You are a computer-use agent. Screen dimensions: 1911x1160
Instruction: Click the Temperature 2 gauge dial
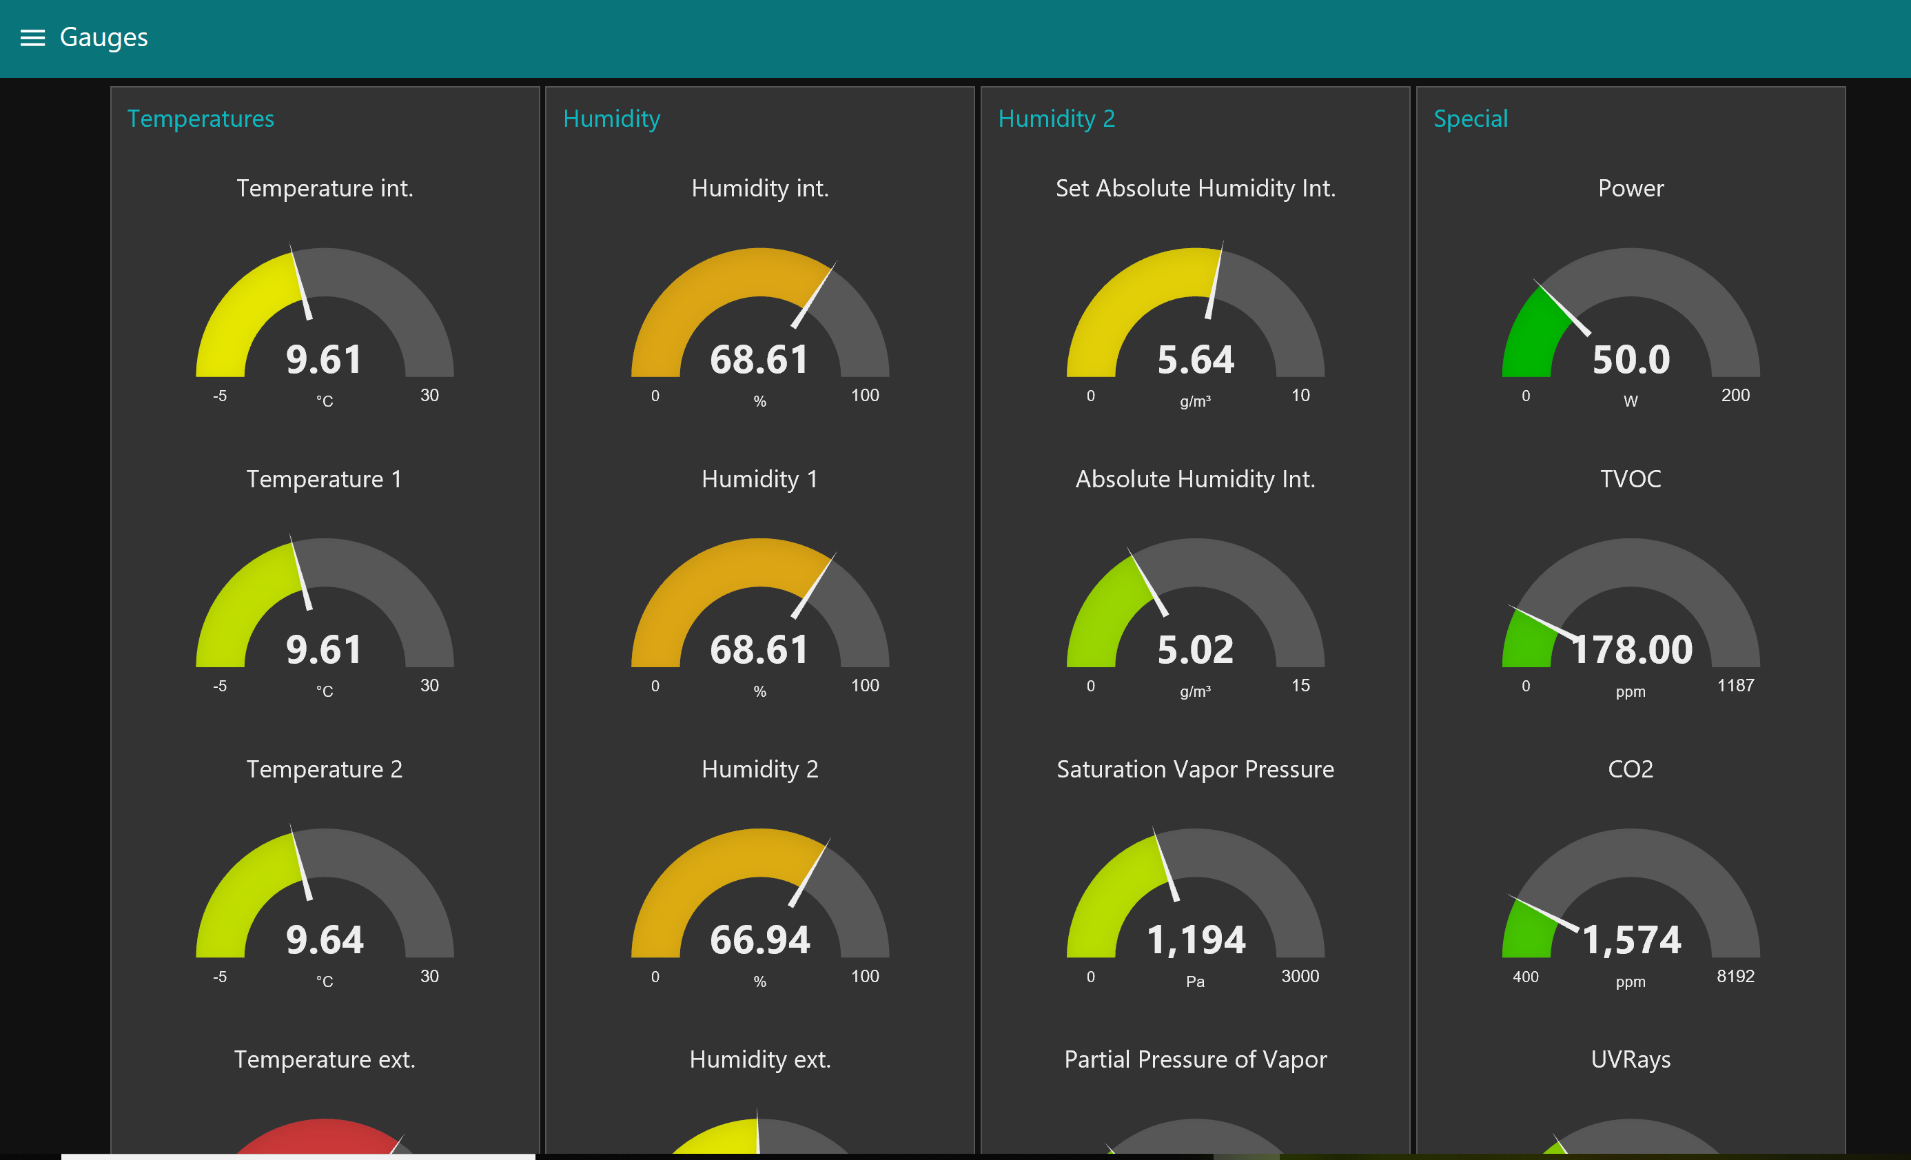pyautogui.click(x=325, y=893)
